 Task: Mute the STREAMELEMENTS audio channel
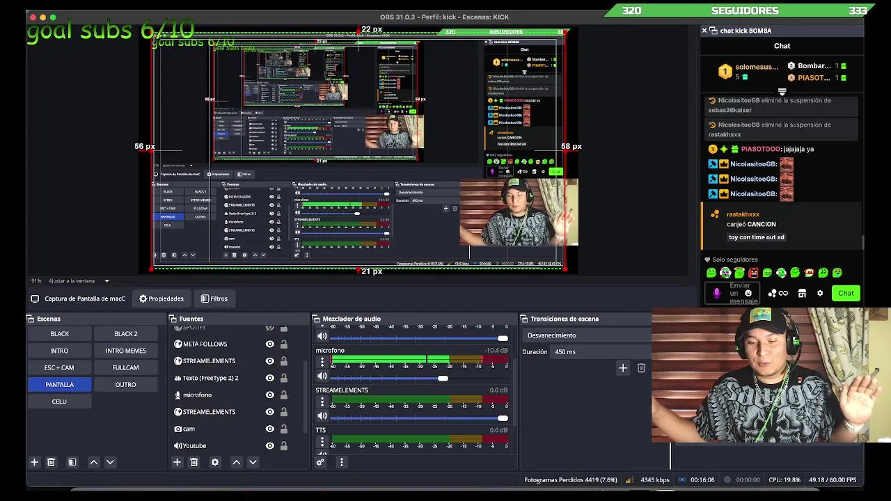322,416
